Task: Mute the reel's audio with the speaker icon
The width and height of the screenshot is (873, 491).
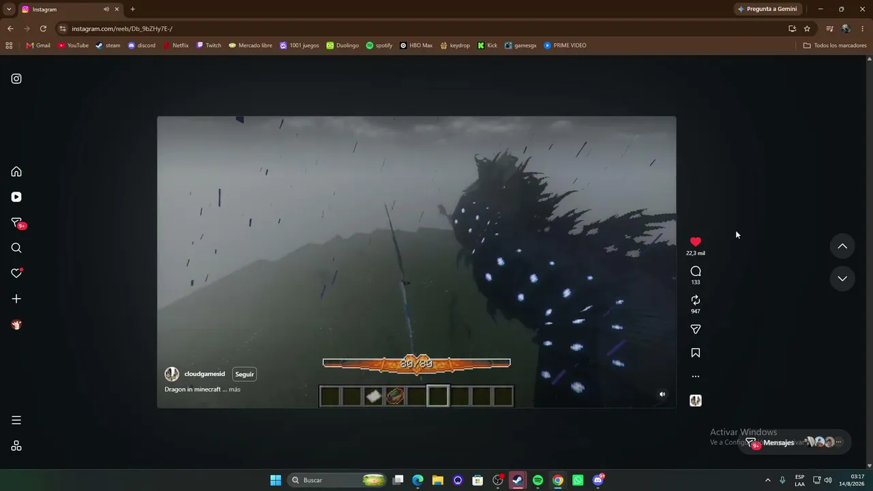Action: click(x=662, y=394)
